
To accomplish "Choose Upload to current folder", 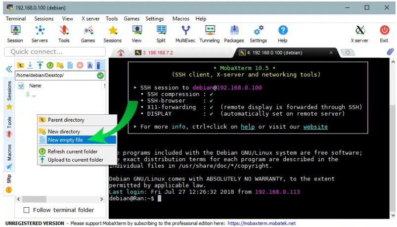I will pyautogui.click(x=75, y=160).
